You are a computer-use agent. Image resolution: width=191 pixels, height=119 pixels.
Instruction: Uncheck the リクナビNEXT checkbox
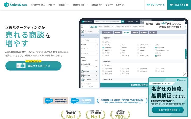(x=103, y=48)
